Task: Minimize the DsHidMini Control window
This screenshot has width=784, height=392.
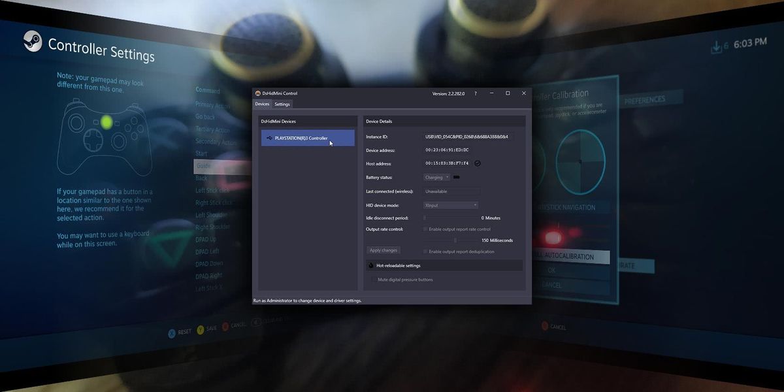Action: (x=491, y=93)
